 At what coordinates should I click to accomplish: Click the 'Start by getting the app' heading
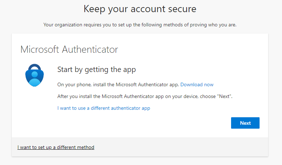coord(96,69)
